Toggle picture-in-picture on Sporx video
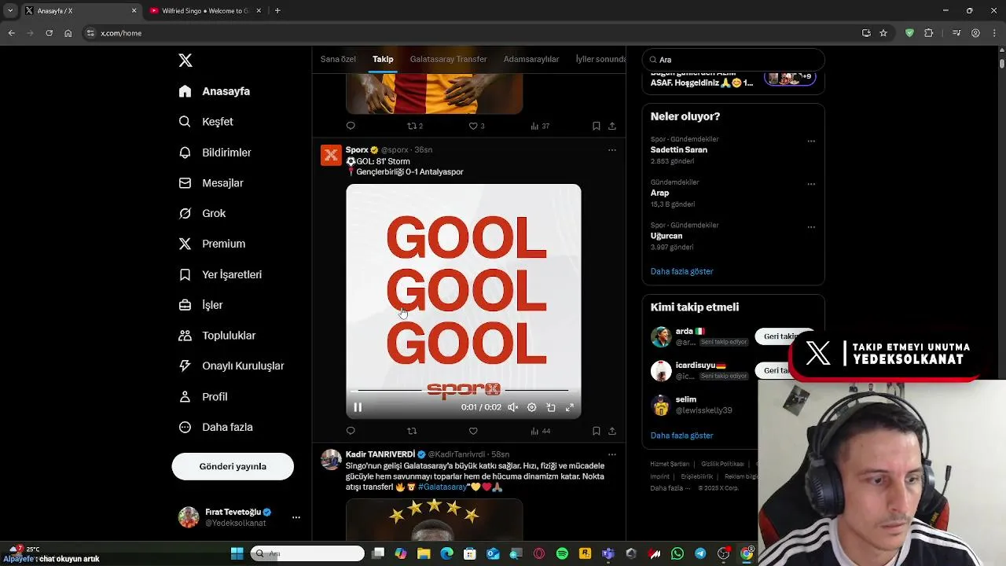This screenshot has width=1006, height=566. pyautogui.click(x=551, y=407)
